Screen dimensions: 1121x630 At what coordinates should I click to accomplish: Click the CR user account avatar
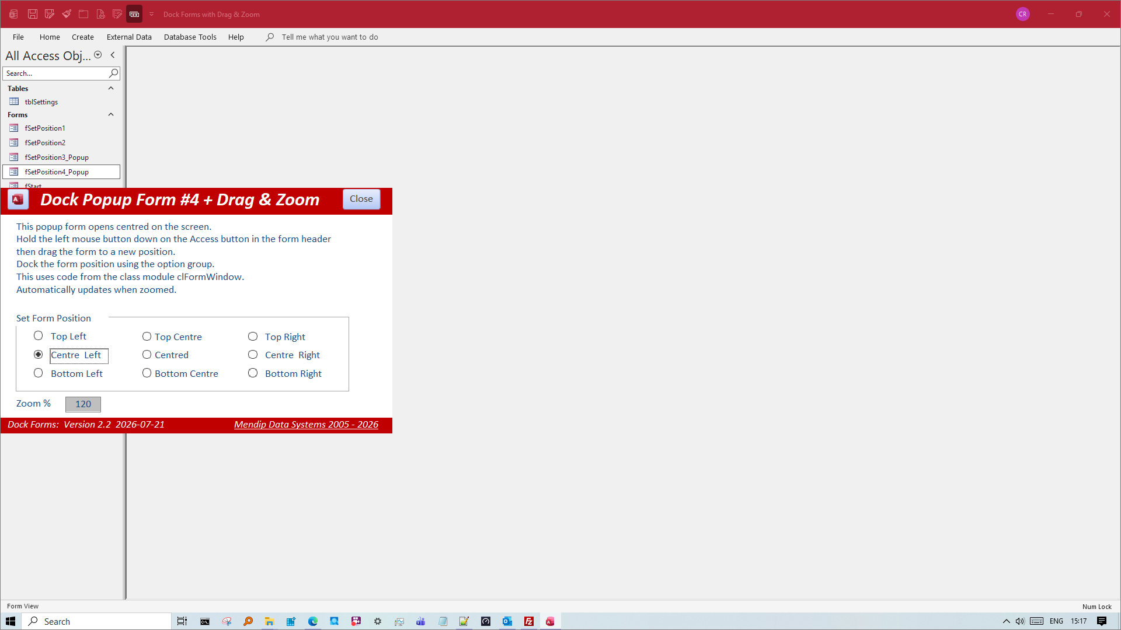(1022, 14)
